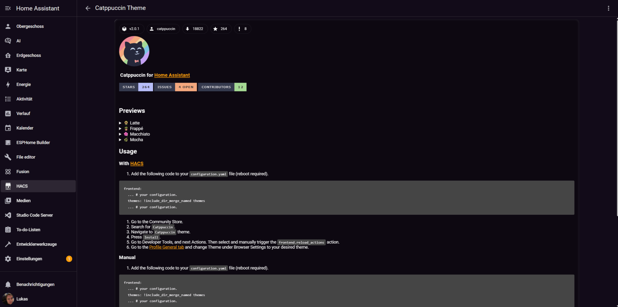Open the Profile General tab link

167,247
